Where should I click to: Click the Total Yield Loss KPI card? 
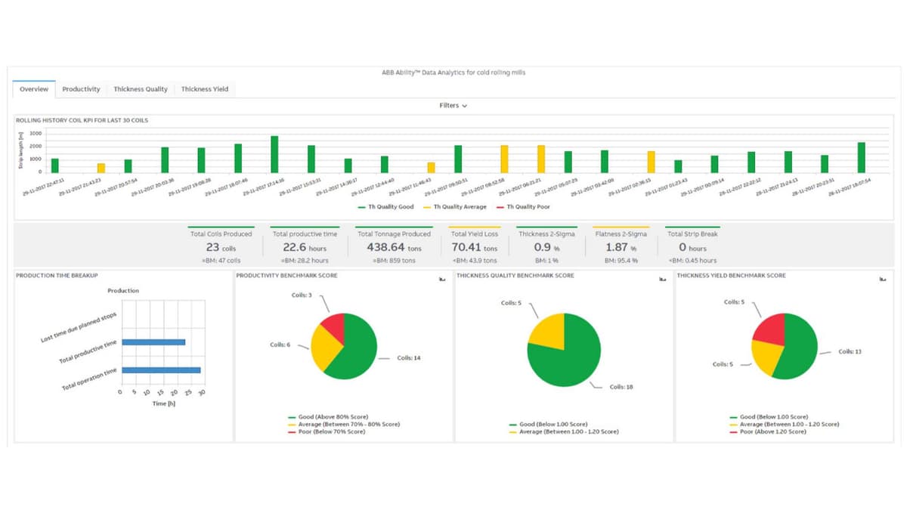[475, 246]
